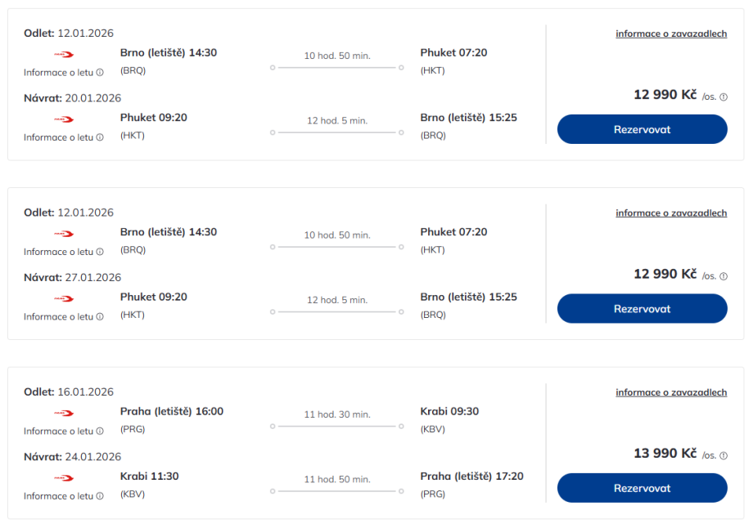753x528 pixels.
Task: Click airline logo next to the Krabi 11:30 return
Action: click(63, 478)
